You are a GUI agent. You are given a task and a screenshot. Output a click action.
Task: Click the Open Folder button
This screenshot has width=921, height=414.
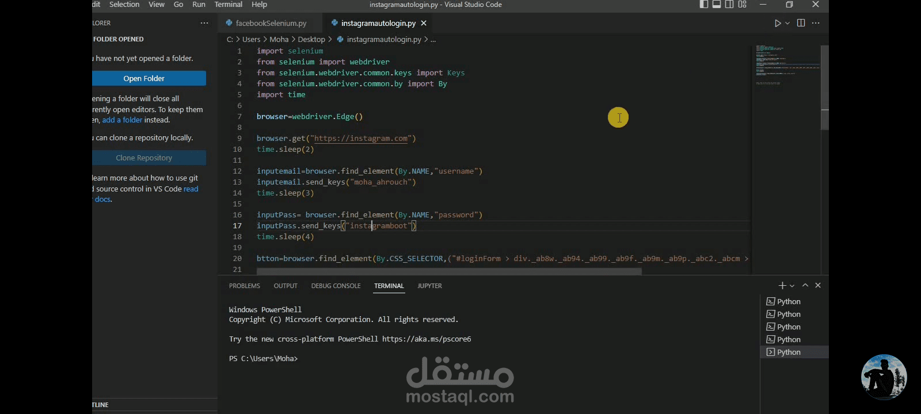click(x=149, y=78)
